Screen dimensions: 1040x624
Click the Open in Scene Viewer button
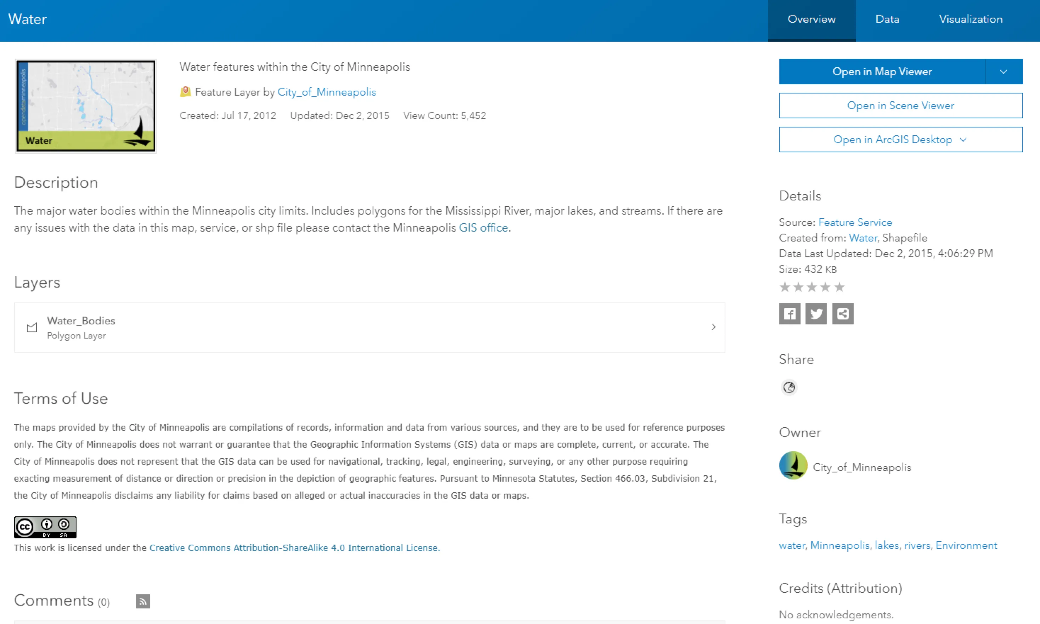(x=900, y=106)
